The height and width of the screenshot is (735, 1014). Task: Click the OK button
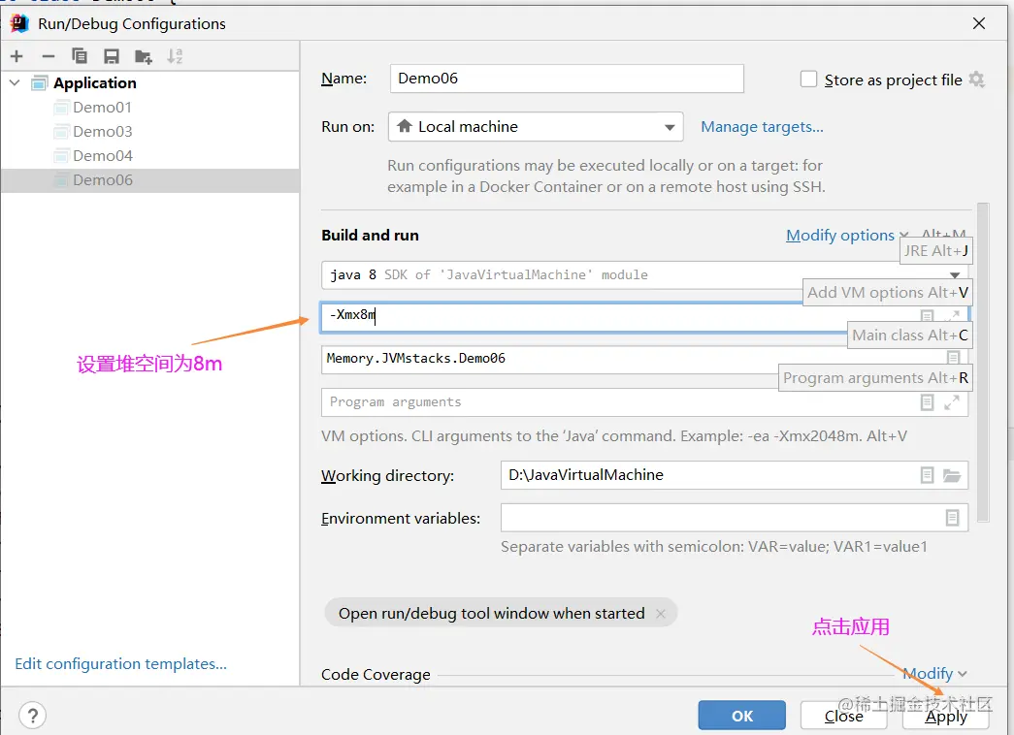[x=741, y=716]
